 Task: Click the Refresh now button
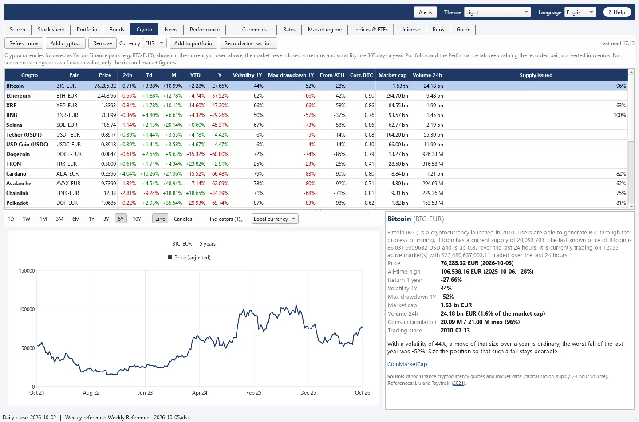click(x=24, y=43)
